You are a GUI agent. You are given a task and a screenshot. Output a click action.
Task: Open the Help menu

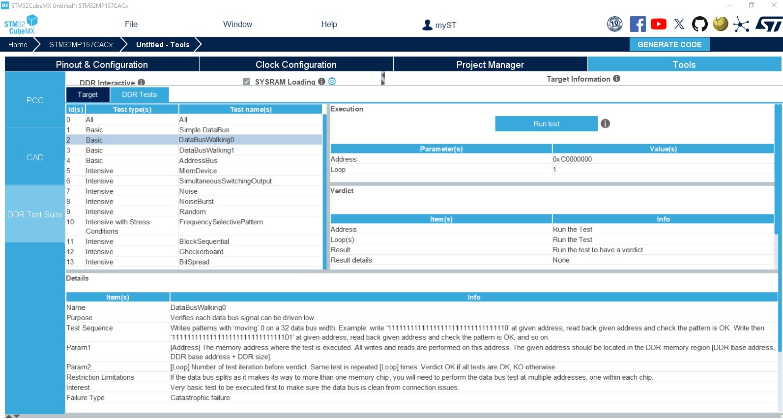tap(329, 25)
